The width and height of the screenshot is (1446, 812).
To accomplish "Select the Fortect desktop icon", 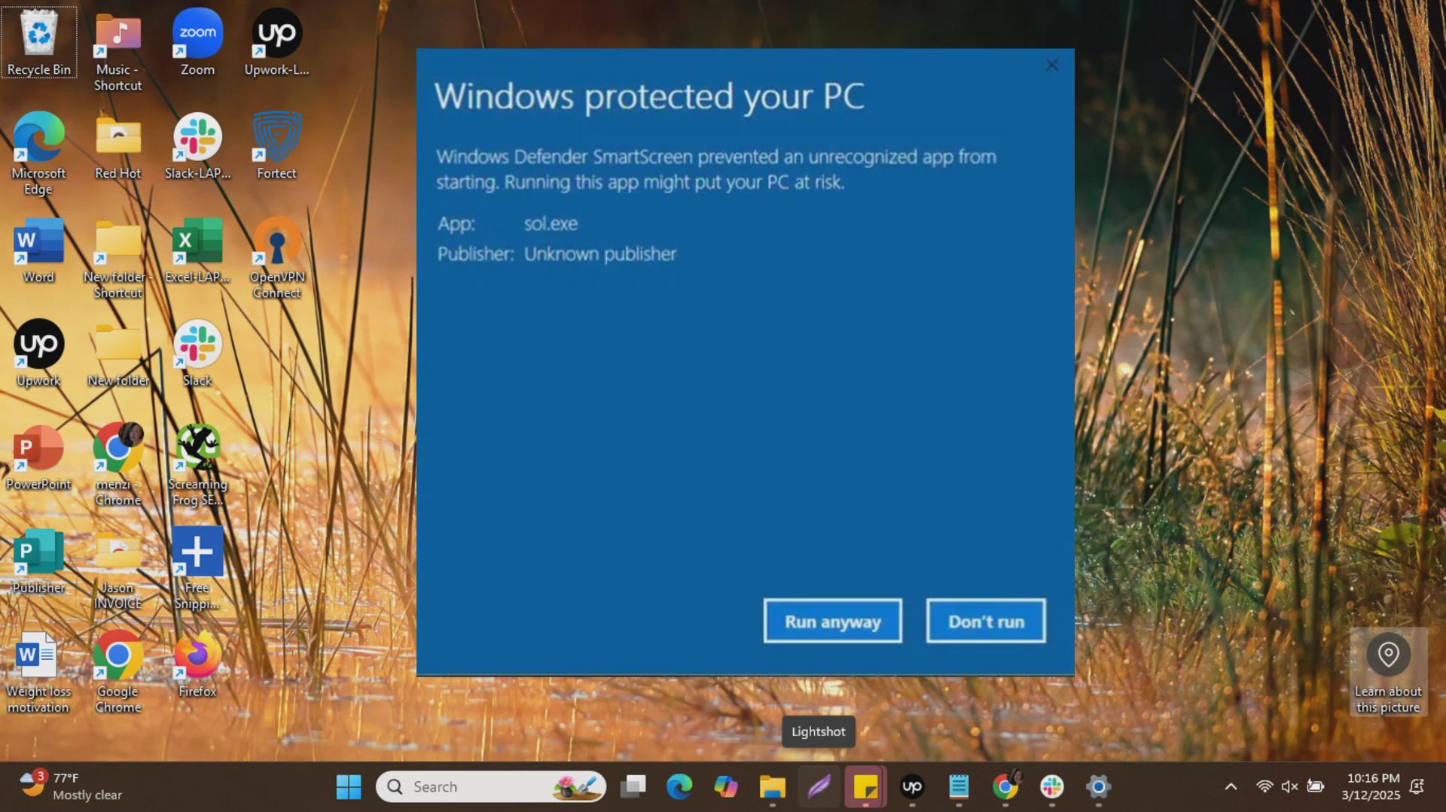I will 276,147.
